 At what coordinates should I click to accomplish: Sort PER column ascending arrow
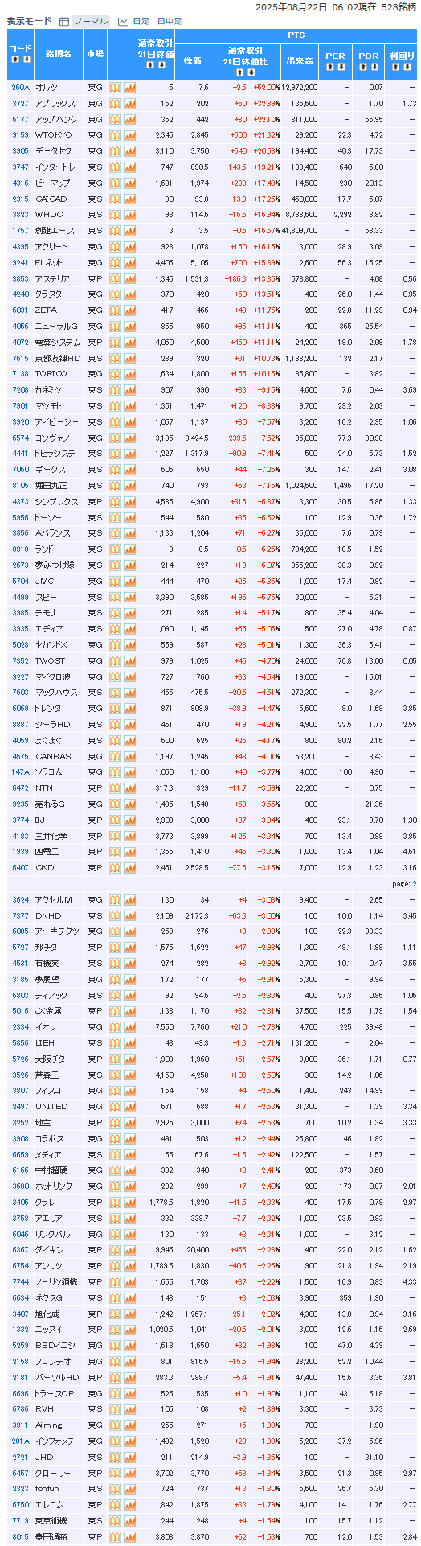[330, 68]
